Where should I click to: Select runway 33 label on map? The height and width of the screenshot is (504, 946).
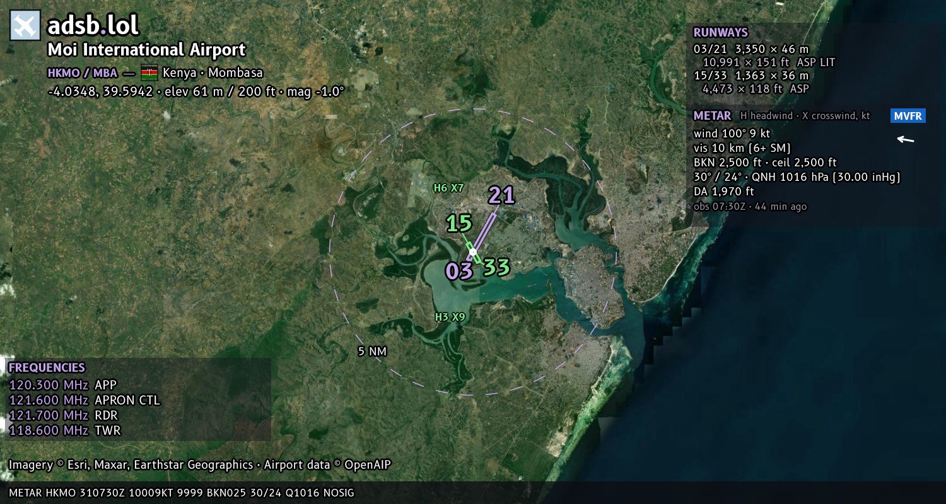(496, 267)
